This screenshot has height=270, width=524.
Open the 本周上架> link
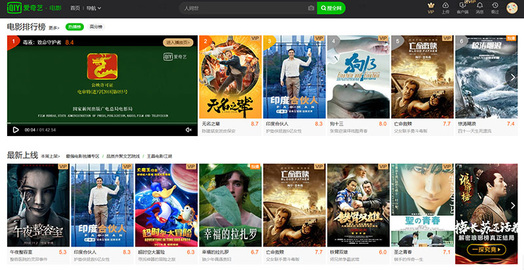[x=50, y=156]
